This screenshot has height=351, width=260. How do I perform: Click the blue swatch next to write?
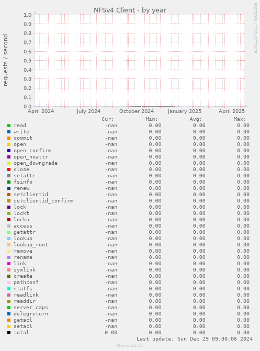click(x=9, y=132)
